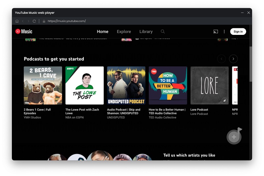Image resolution: width=264 pixels, height=176 pixels.
Task: Click the 'Lore Podcast' title link
Action: 199,110
